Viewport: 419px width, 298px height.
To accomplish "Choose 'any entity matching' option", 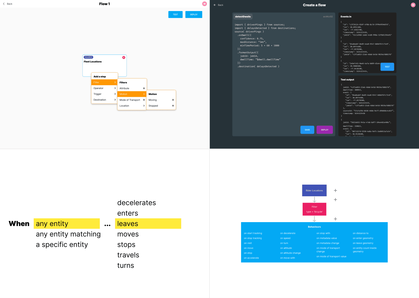I will (68, 234).
